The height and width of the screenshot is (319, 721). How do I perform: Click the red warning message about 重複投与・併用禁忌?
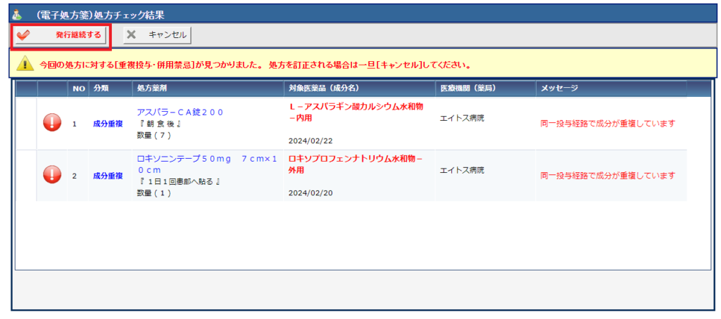pos(255,64)
